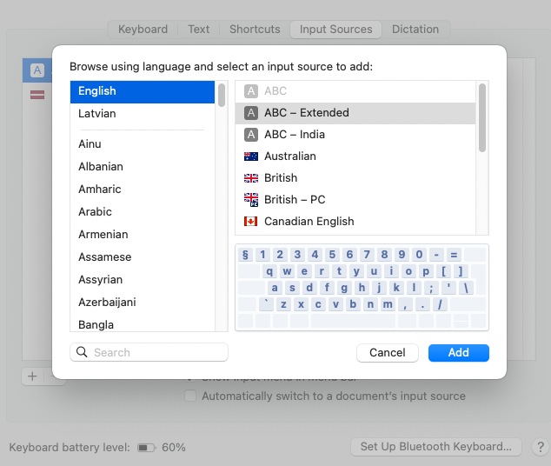The width and height of the screenshot is (551, 466).
Task: Focus the Search input field
Action: (x=149, y=352)
